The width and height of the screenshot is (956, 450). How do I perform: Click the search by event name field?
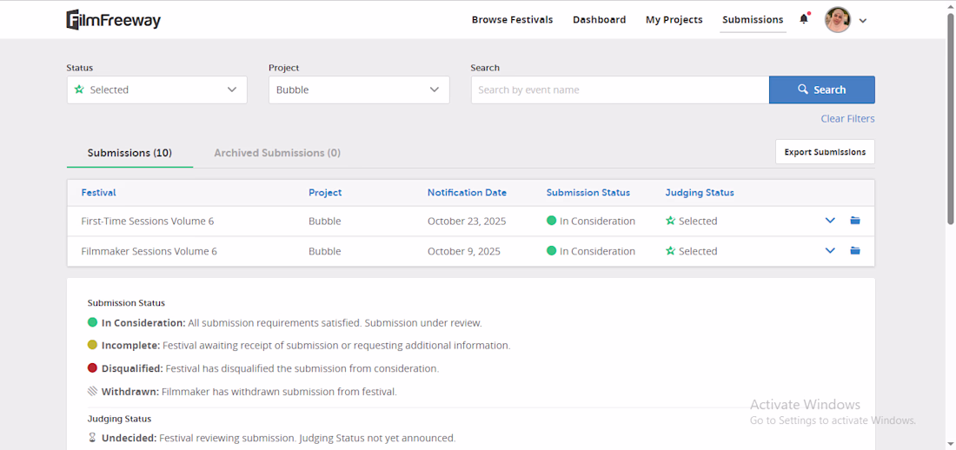tap(620, 89)
